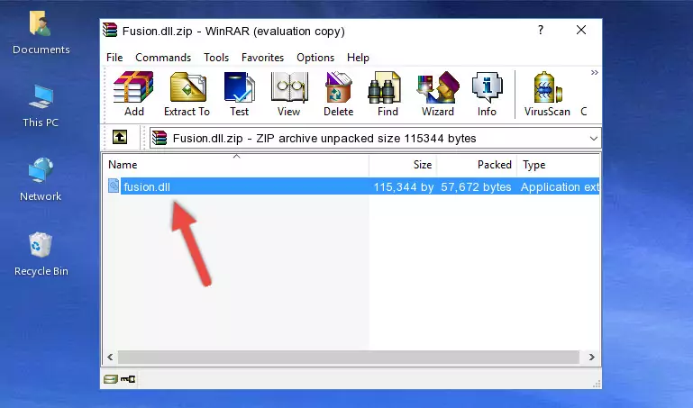Select the fusion.dll file icon

(x=114, y=186)
